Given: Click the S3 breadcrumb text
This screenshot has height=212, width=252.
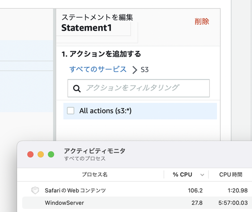Looking at the screenshot, I should coord(145,69).
